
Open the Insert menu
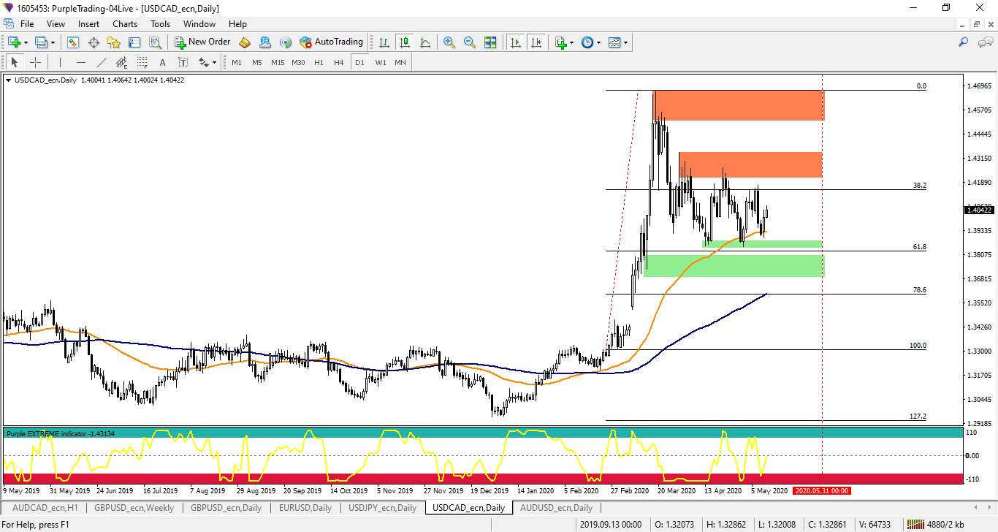click(89, 24)
